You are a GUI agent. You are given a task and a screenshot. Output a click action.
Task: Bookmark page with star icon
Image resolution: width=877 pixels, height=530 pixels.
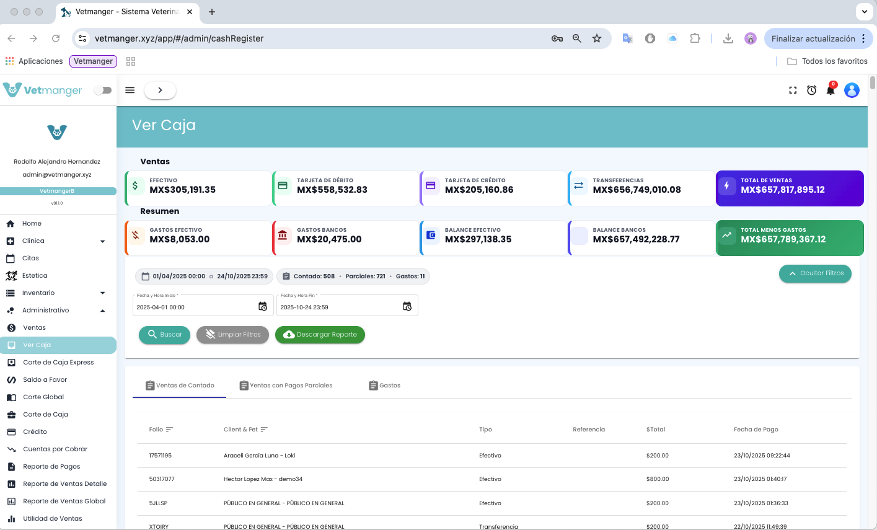click(x=597, y=38)
